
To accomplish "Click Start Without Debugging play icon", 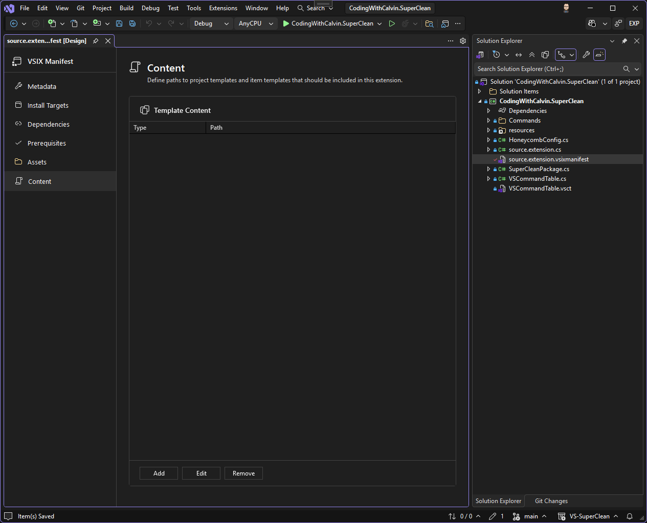I will point(392,23).
